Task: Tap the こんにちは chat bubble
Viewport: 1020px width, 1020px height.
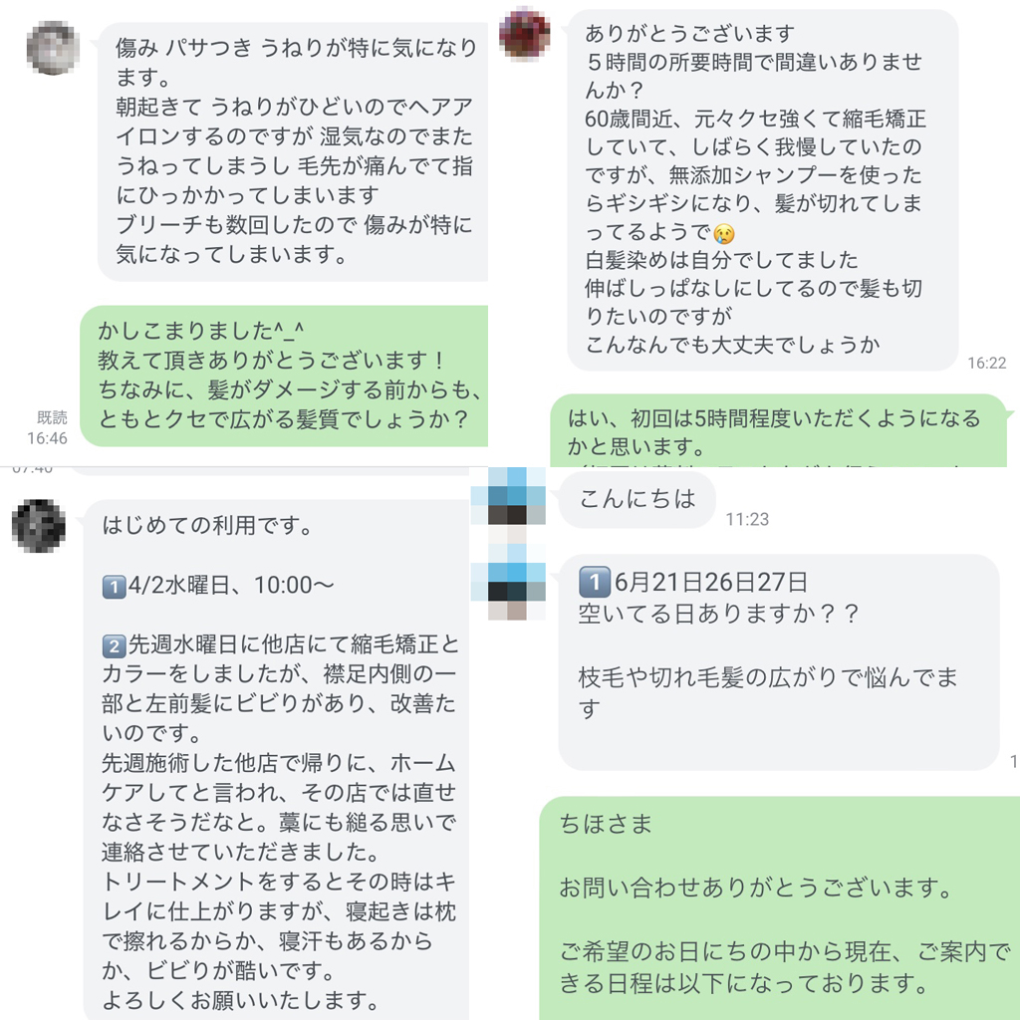Action: tap(637, 499)
